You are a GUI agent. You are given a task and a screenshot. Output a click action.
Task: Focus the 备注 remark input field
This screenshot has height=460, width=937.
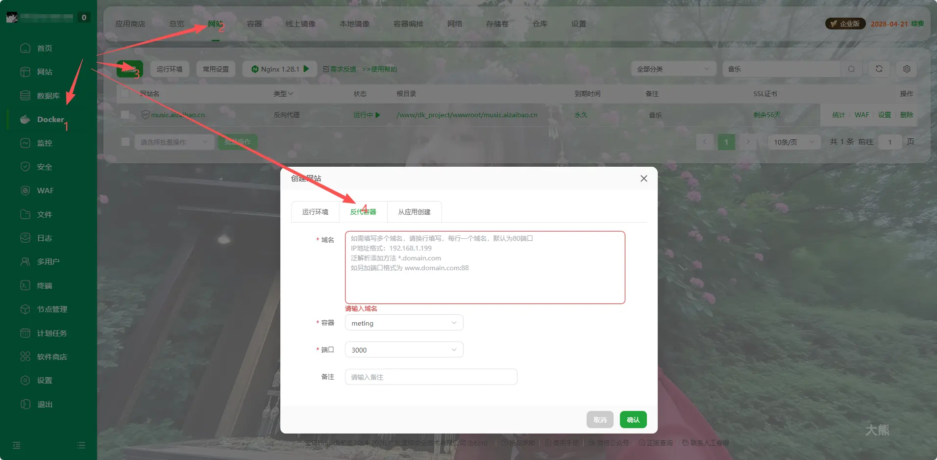coord(431,377)
